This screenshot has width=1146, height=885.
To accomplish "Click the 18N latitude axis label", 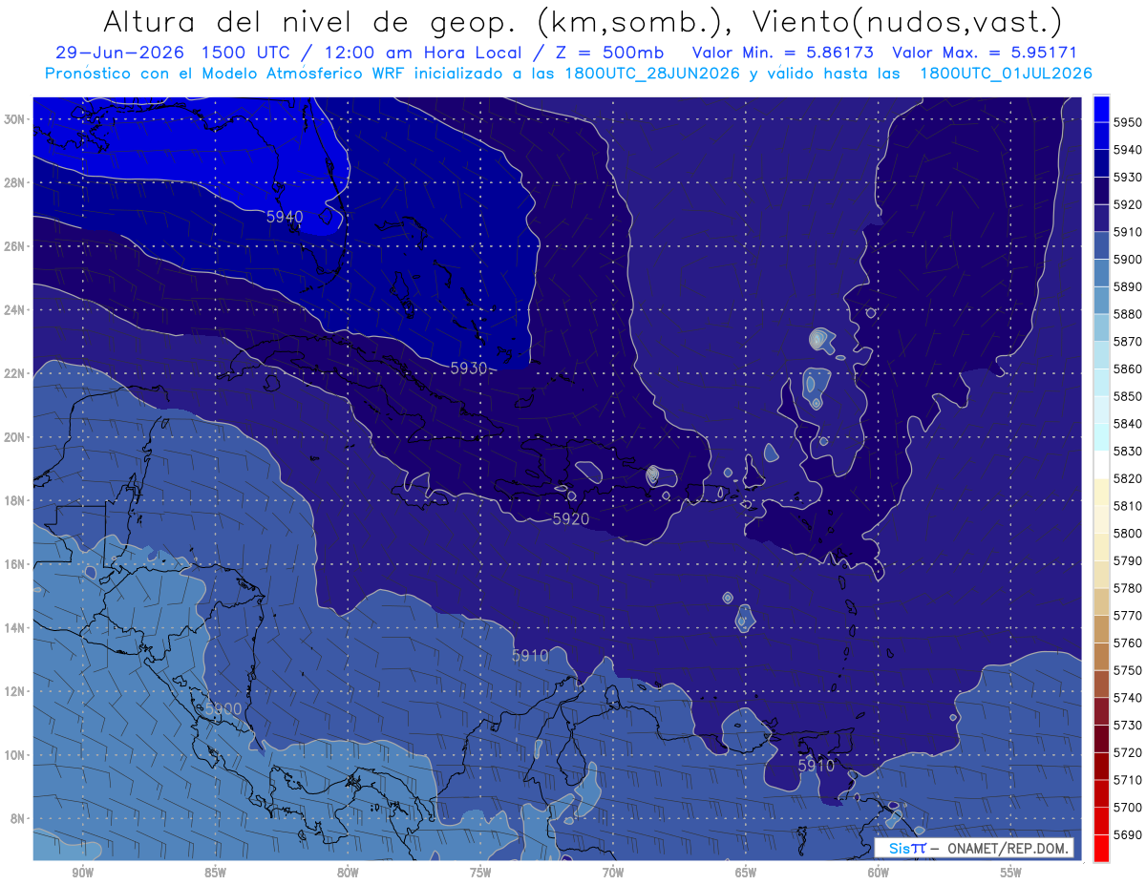I will pyautogui.click(x=13, y=501).
